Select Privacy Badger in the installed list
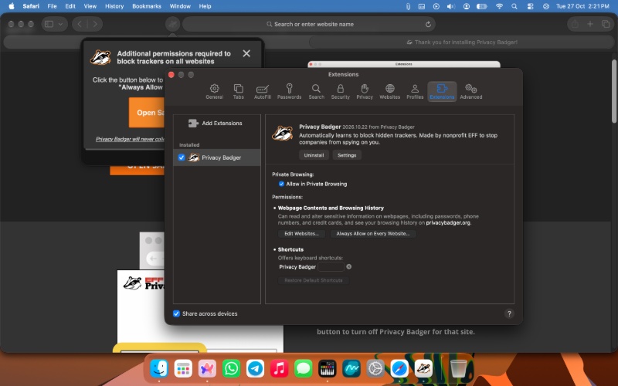 217,157
